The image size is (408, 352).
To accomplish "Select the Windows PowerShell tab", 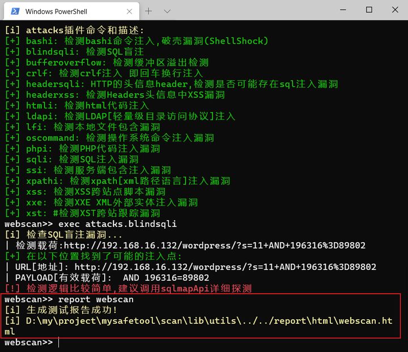I will [71, 11].
